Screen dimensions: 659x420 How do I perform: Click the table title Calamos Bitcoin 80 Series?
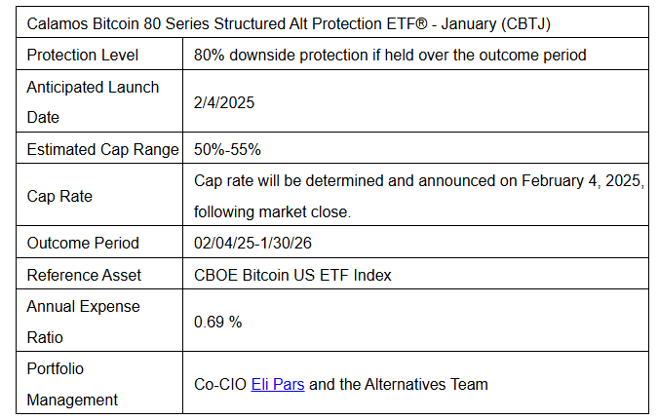(x=289, y=24)
